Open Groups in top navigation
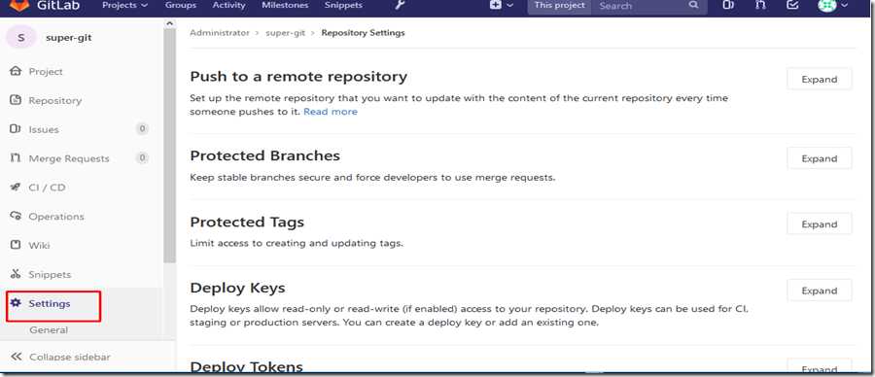Viewport: 875px width, 377px height. (181, 5)
